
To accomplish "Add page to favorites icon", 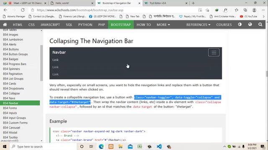I will tap(207, 10).
